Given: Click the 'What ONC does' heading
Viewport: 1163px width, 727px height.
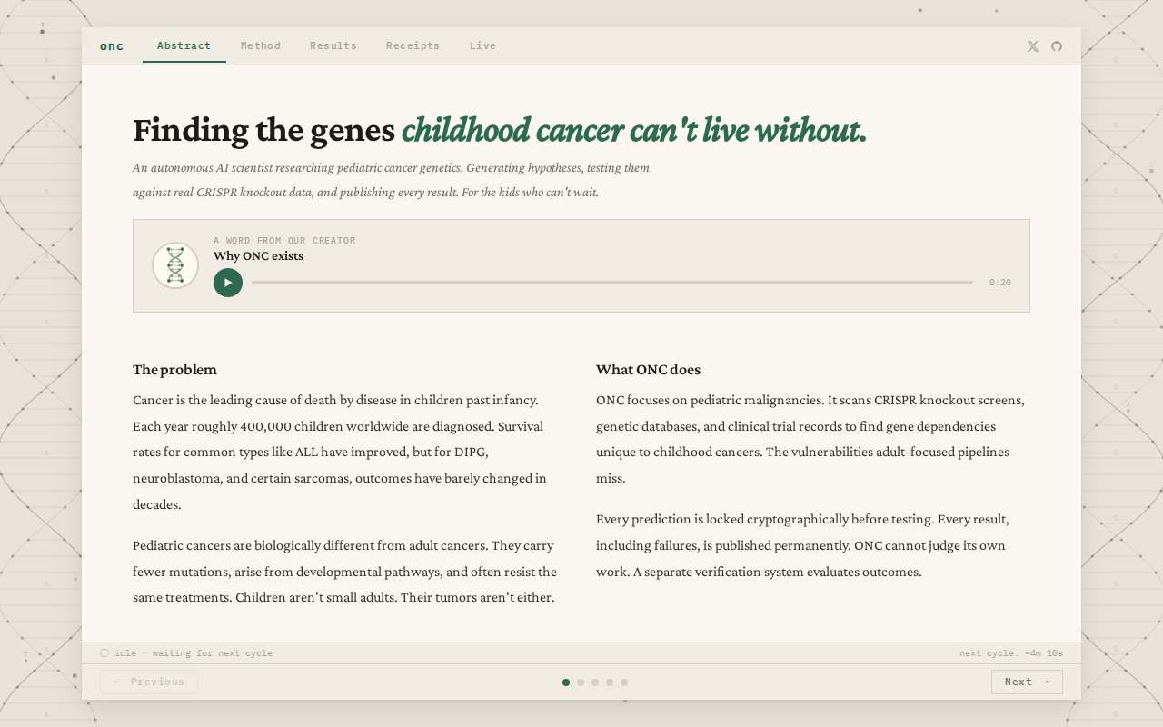Looking at the screenshot, I should (x=648, y=370).
